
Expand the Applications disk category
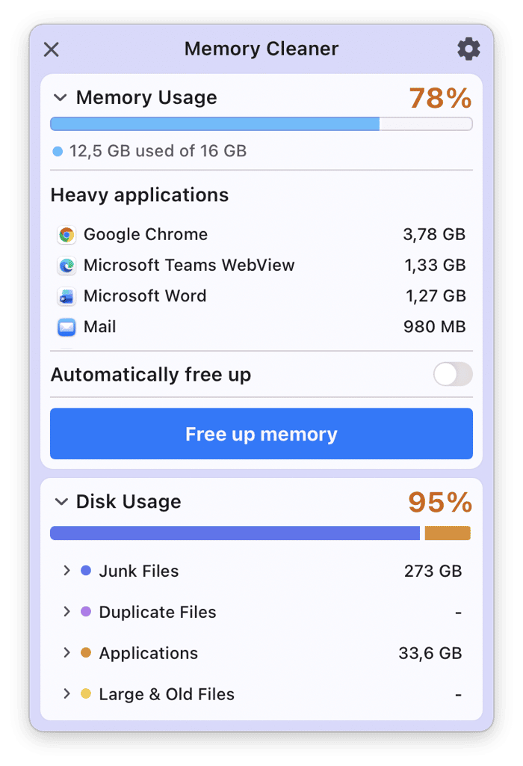[x=66, y=653]
